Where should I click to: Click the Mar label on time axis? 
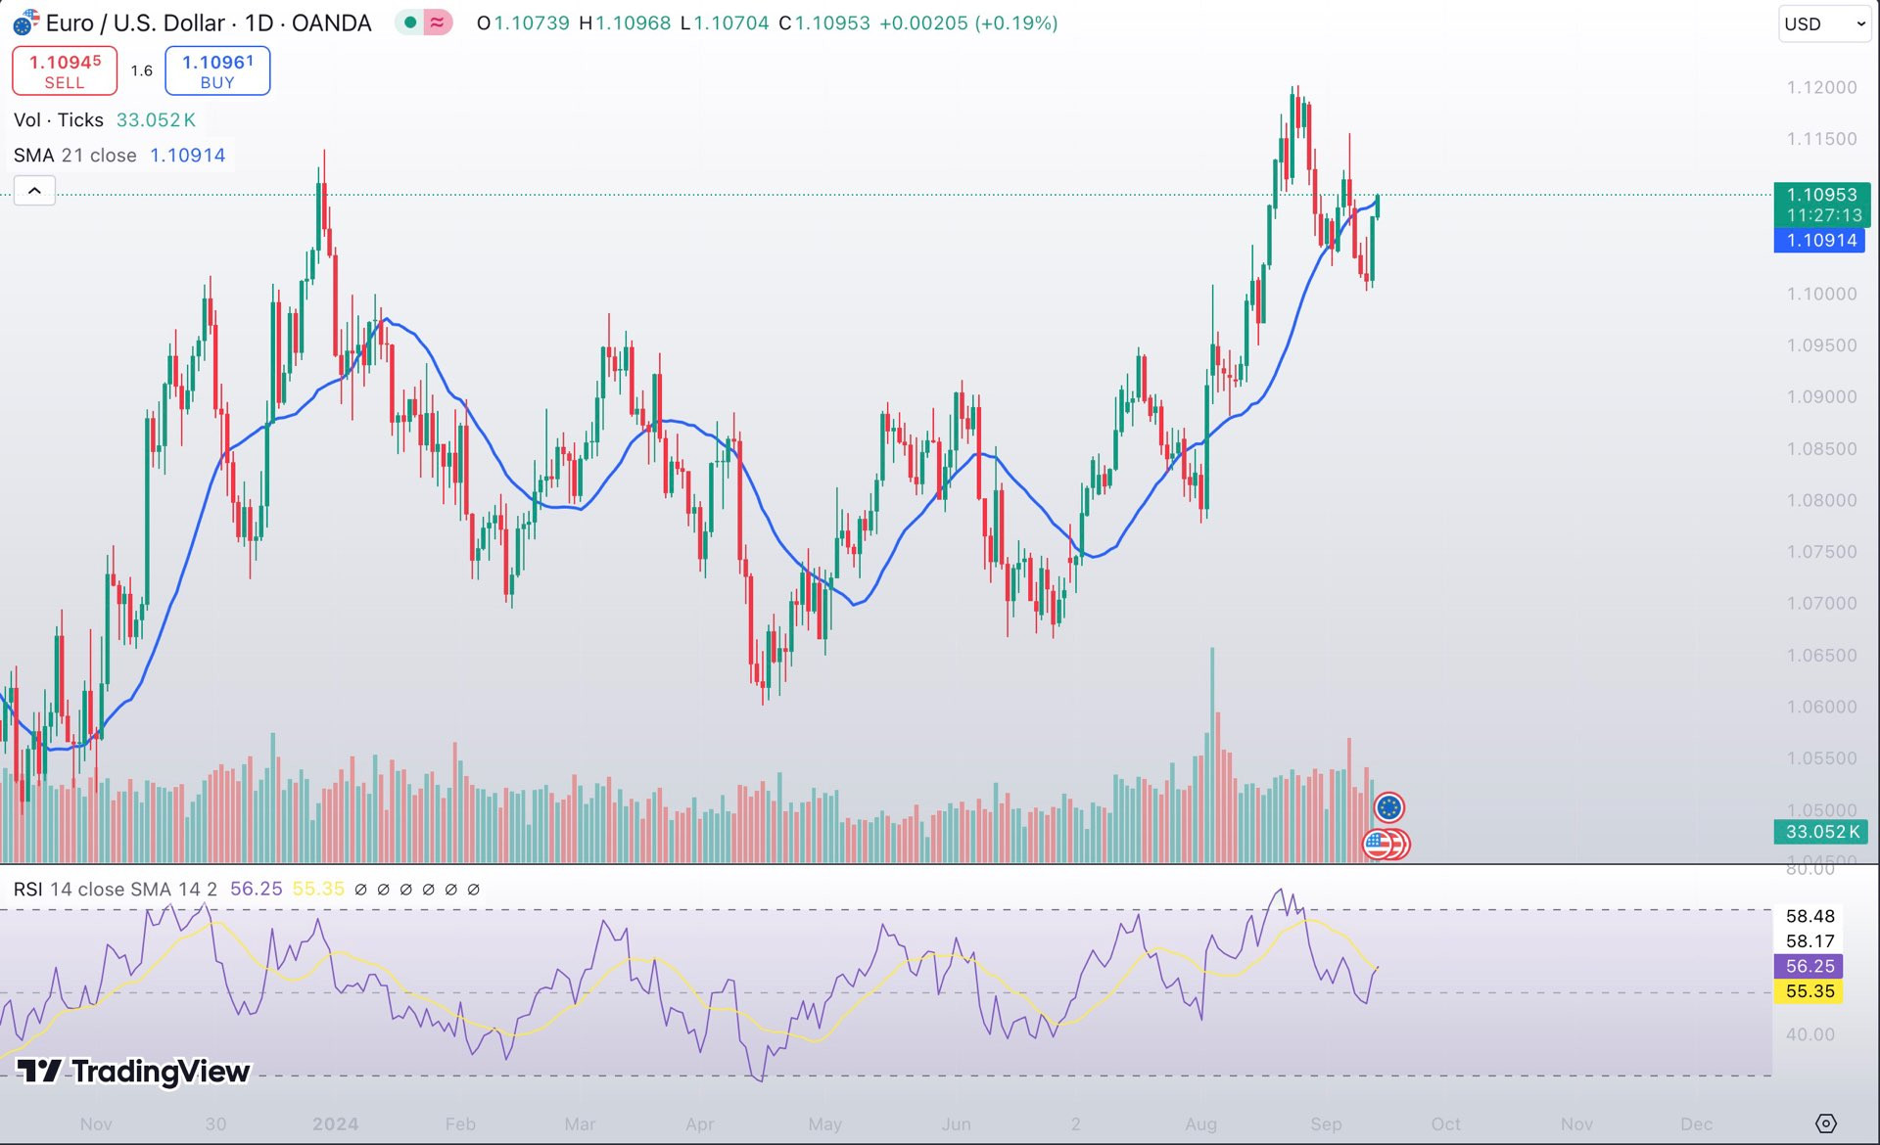tap(580, 1123)
